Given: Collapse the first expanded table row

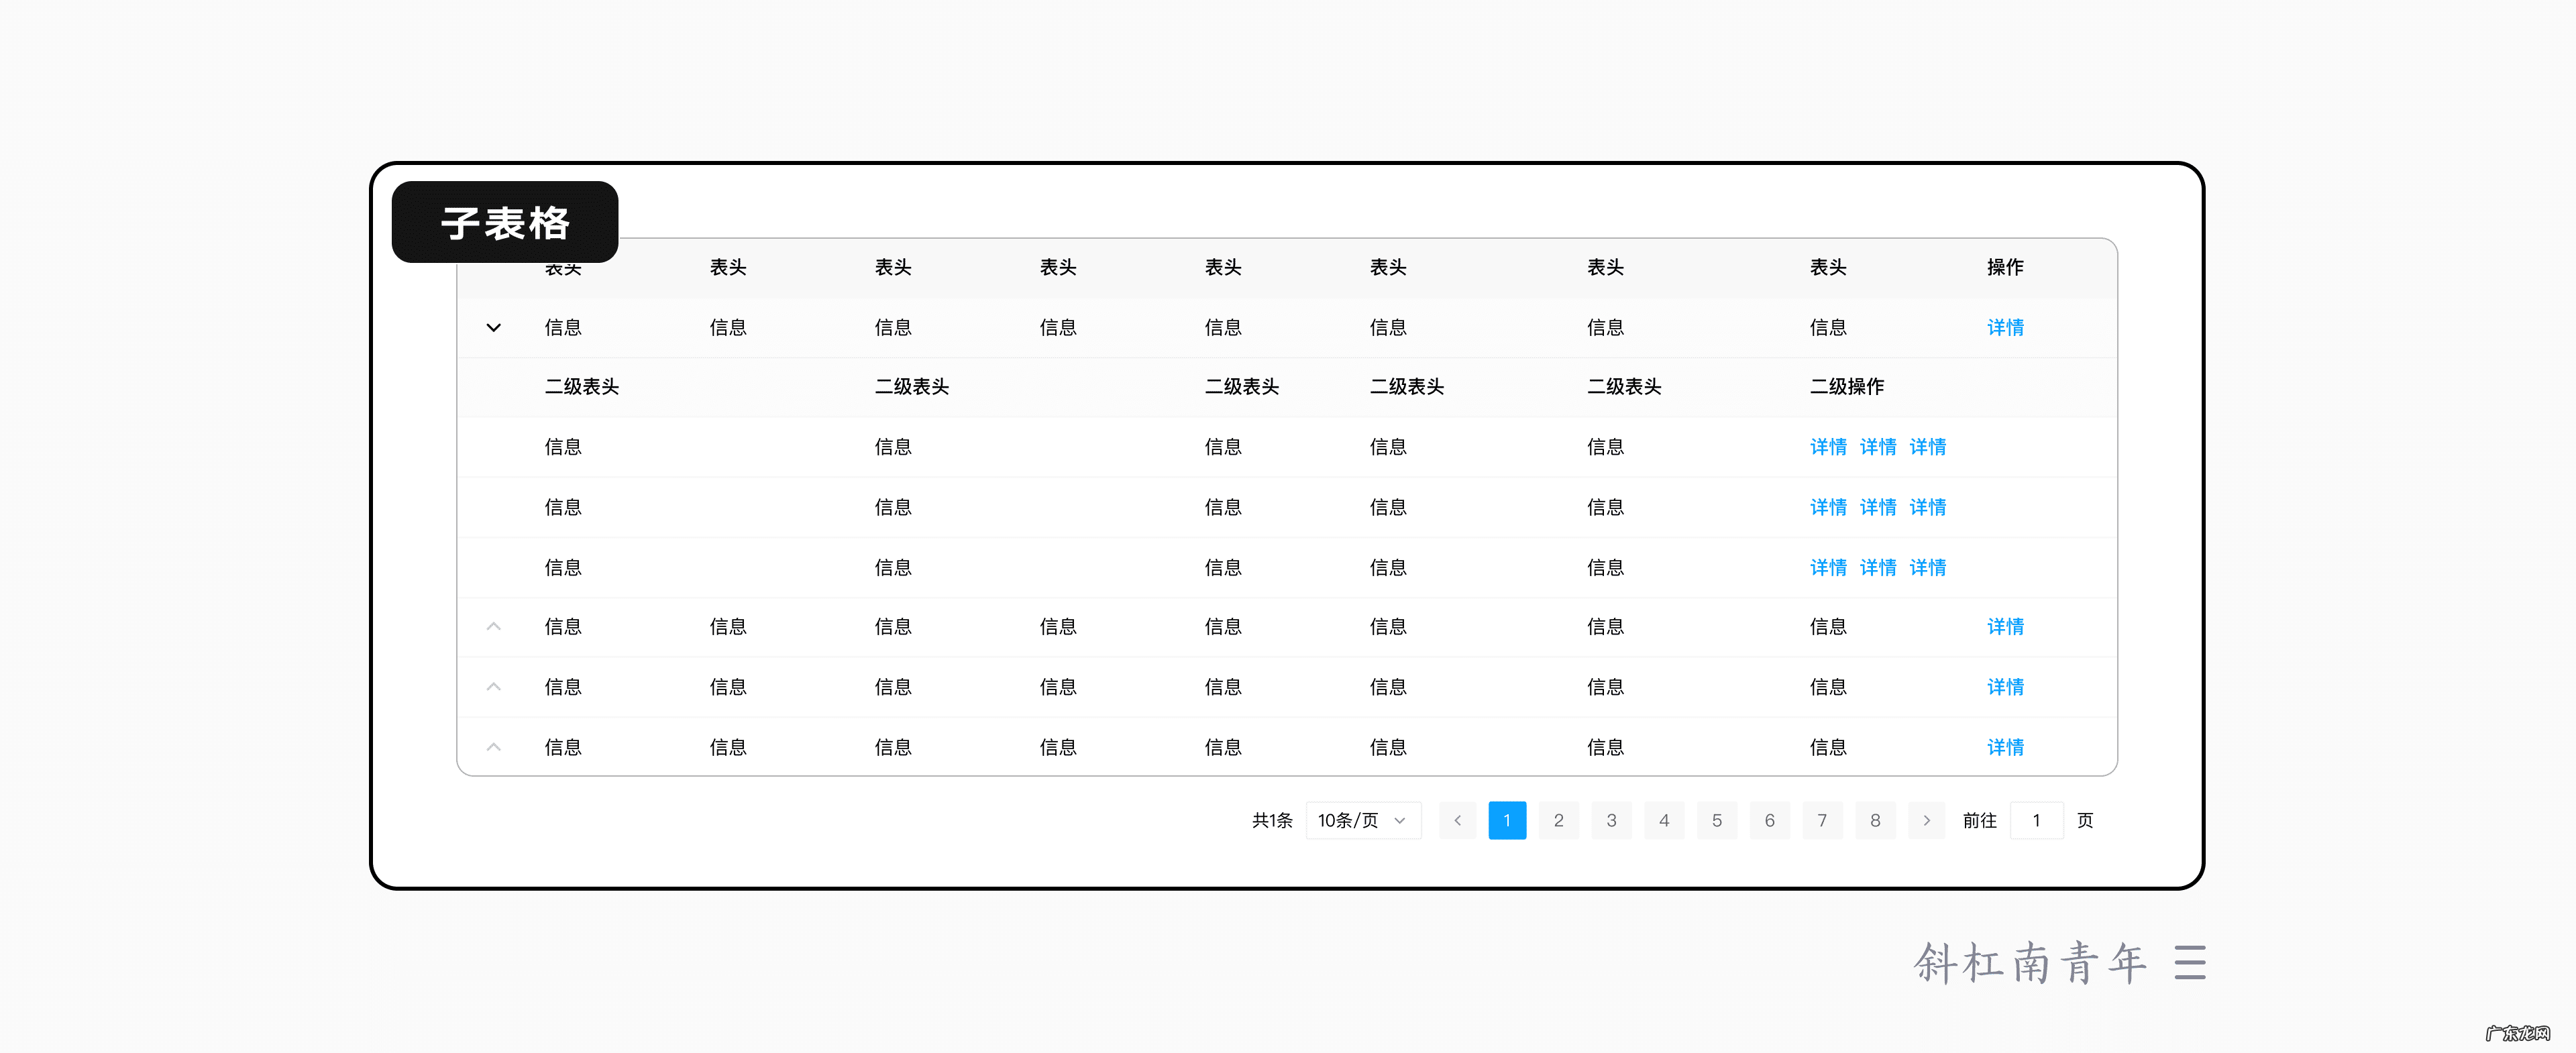Looking at the screenshot, I should (493, 327).
